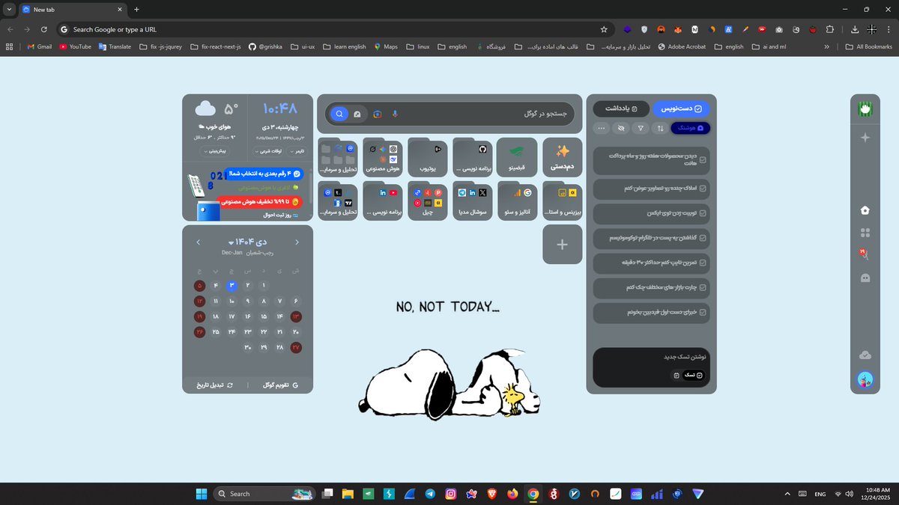Click the calendar's left chevron arrow
Screen dimensions: 899x505
tap(198, 242)
